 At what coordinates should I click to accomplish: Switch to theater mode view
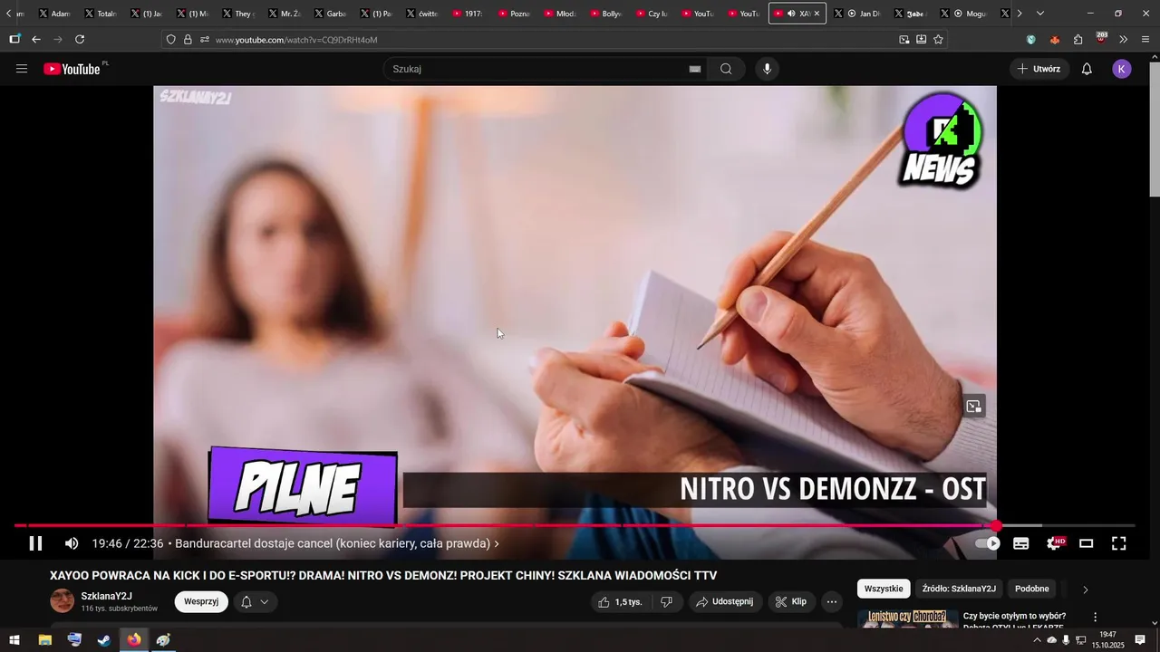click(1087, 543)
